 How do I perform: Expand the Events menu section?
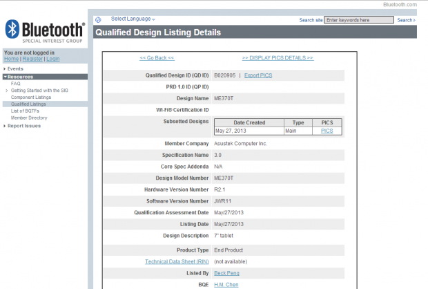(x=15, y=69)
